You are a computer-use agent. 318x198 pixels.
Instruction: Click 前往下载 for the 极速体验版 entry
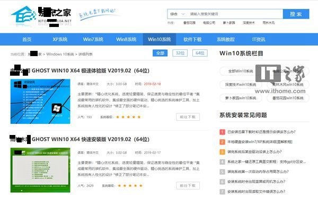188,117
